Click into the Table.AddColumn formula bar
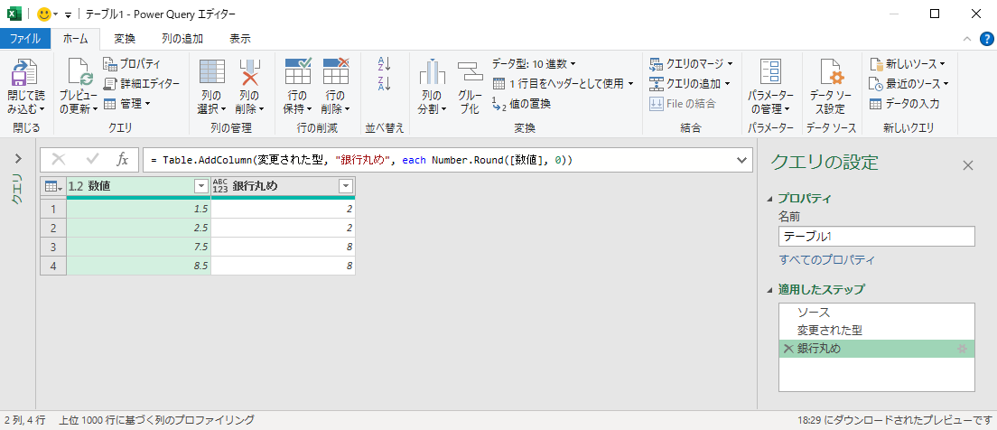Viewport: 997px width, 430px height. pyautogui.click(x=439, y=160)
